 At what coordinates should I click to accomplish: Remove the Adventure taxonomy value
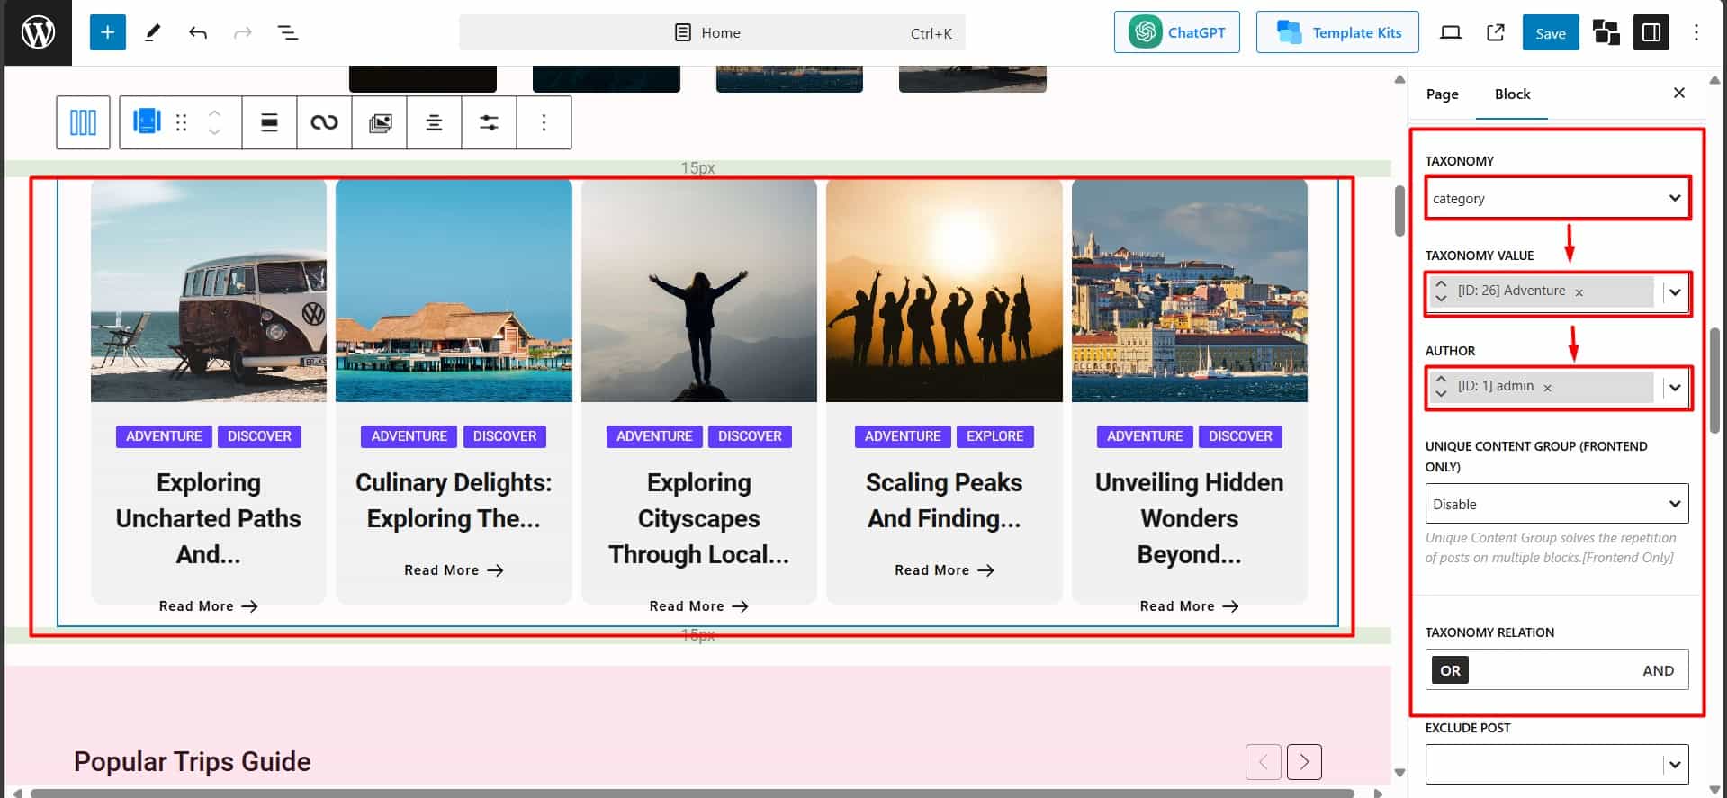coord(1579,292)
